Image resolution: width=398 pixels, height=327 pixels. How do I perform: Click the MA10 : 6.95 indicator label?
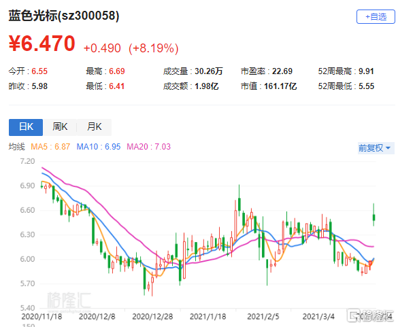[x=99, y=147]
